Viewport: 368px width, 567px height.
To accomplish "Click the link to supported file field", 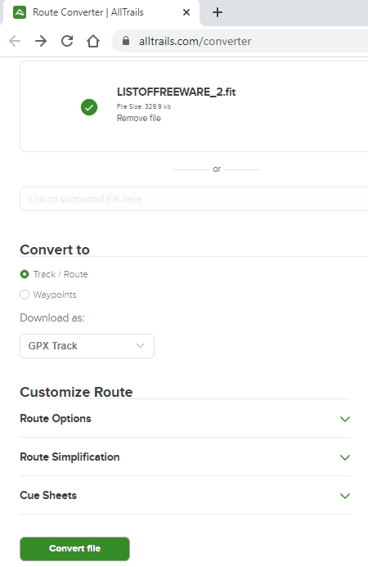I will pyautogui.click(x=194, y=199).
